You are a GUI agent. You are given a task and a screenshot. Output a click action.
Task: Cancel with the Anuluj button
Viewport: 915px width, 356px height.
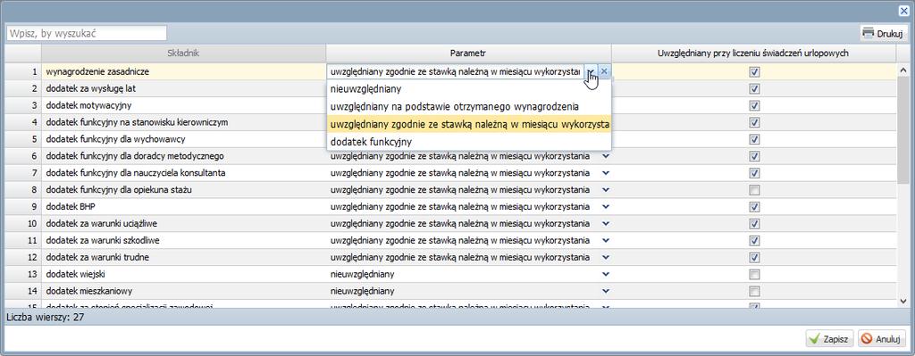882,338
